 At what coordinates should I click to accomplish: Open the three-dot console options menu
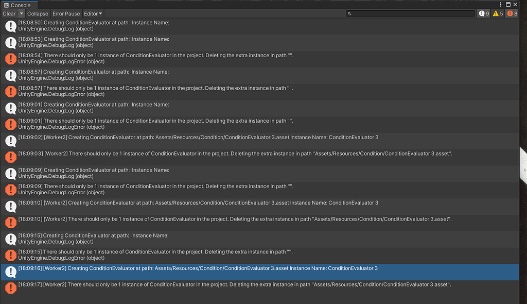coord(501,4)
